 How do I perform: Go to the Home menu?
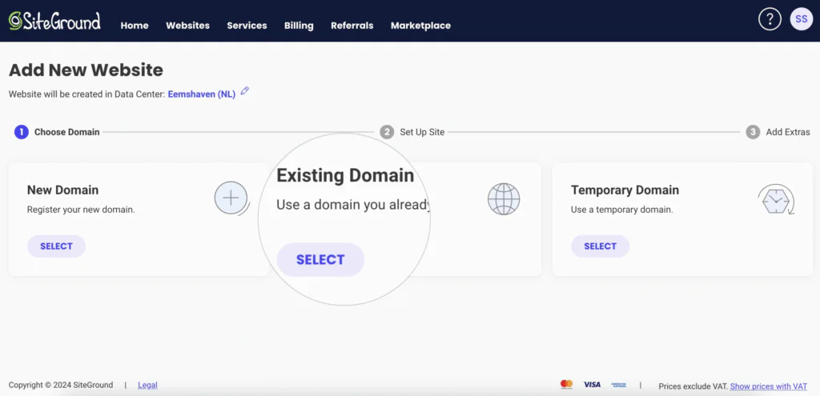pos(135,26)
